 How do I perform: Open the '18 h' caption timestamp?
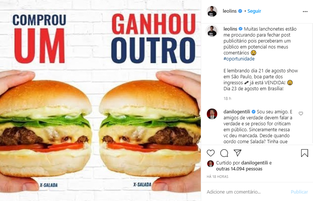[x=227, y=98]
